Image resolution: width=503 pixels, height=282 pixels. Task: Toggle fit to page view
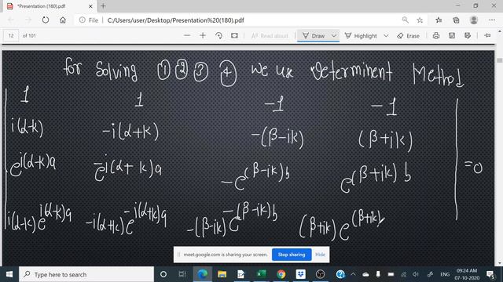click(x=234, y=35)
